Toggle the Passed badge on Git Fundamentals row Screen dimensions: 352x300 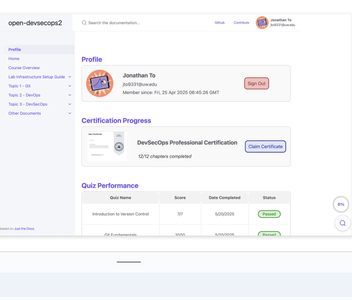click(x=269, y=234)
